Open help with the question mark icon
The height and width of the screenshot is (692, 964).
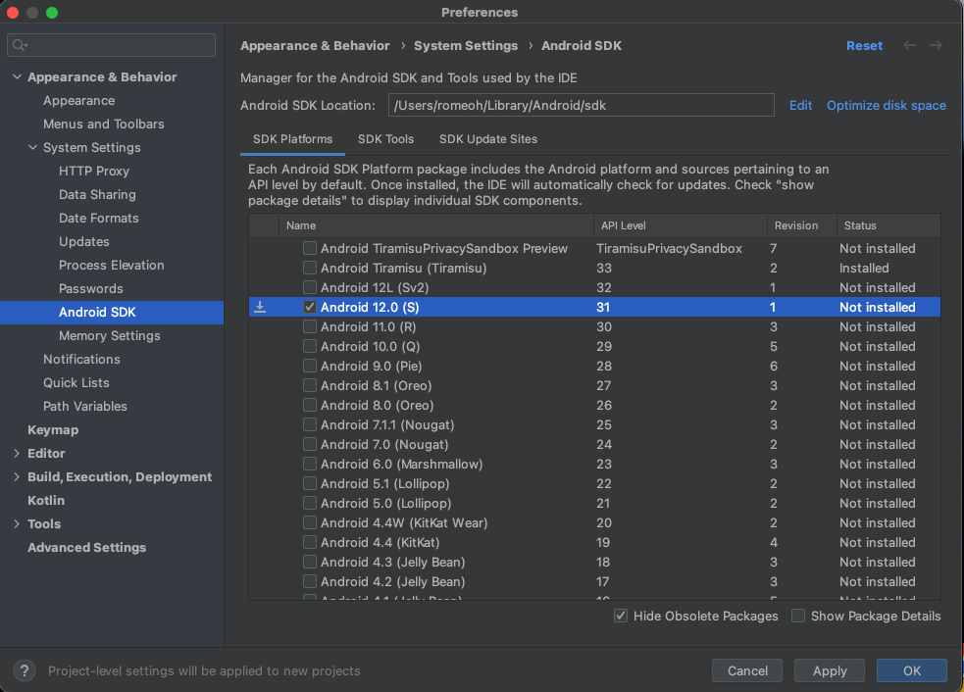point(25,670)
